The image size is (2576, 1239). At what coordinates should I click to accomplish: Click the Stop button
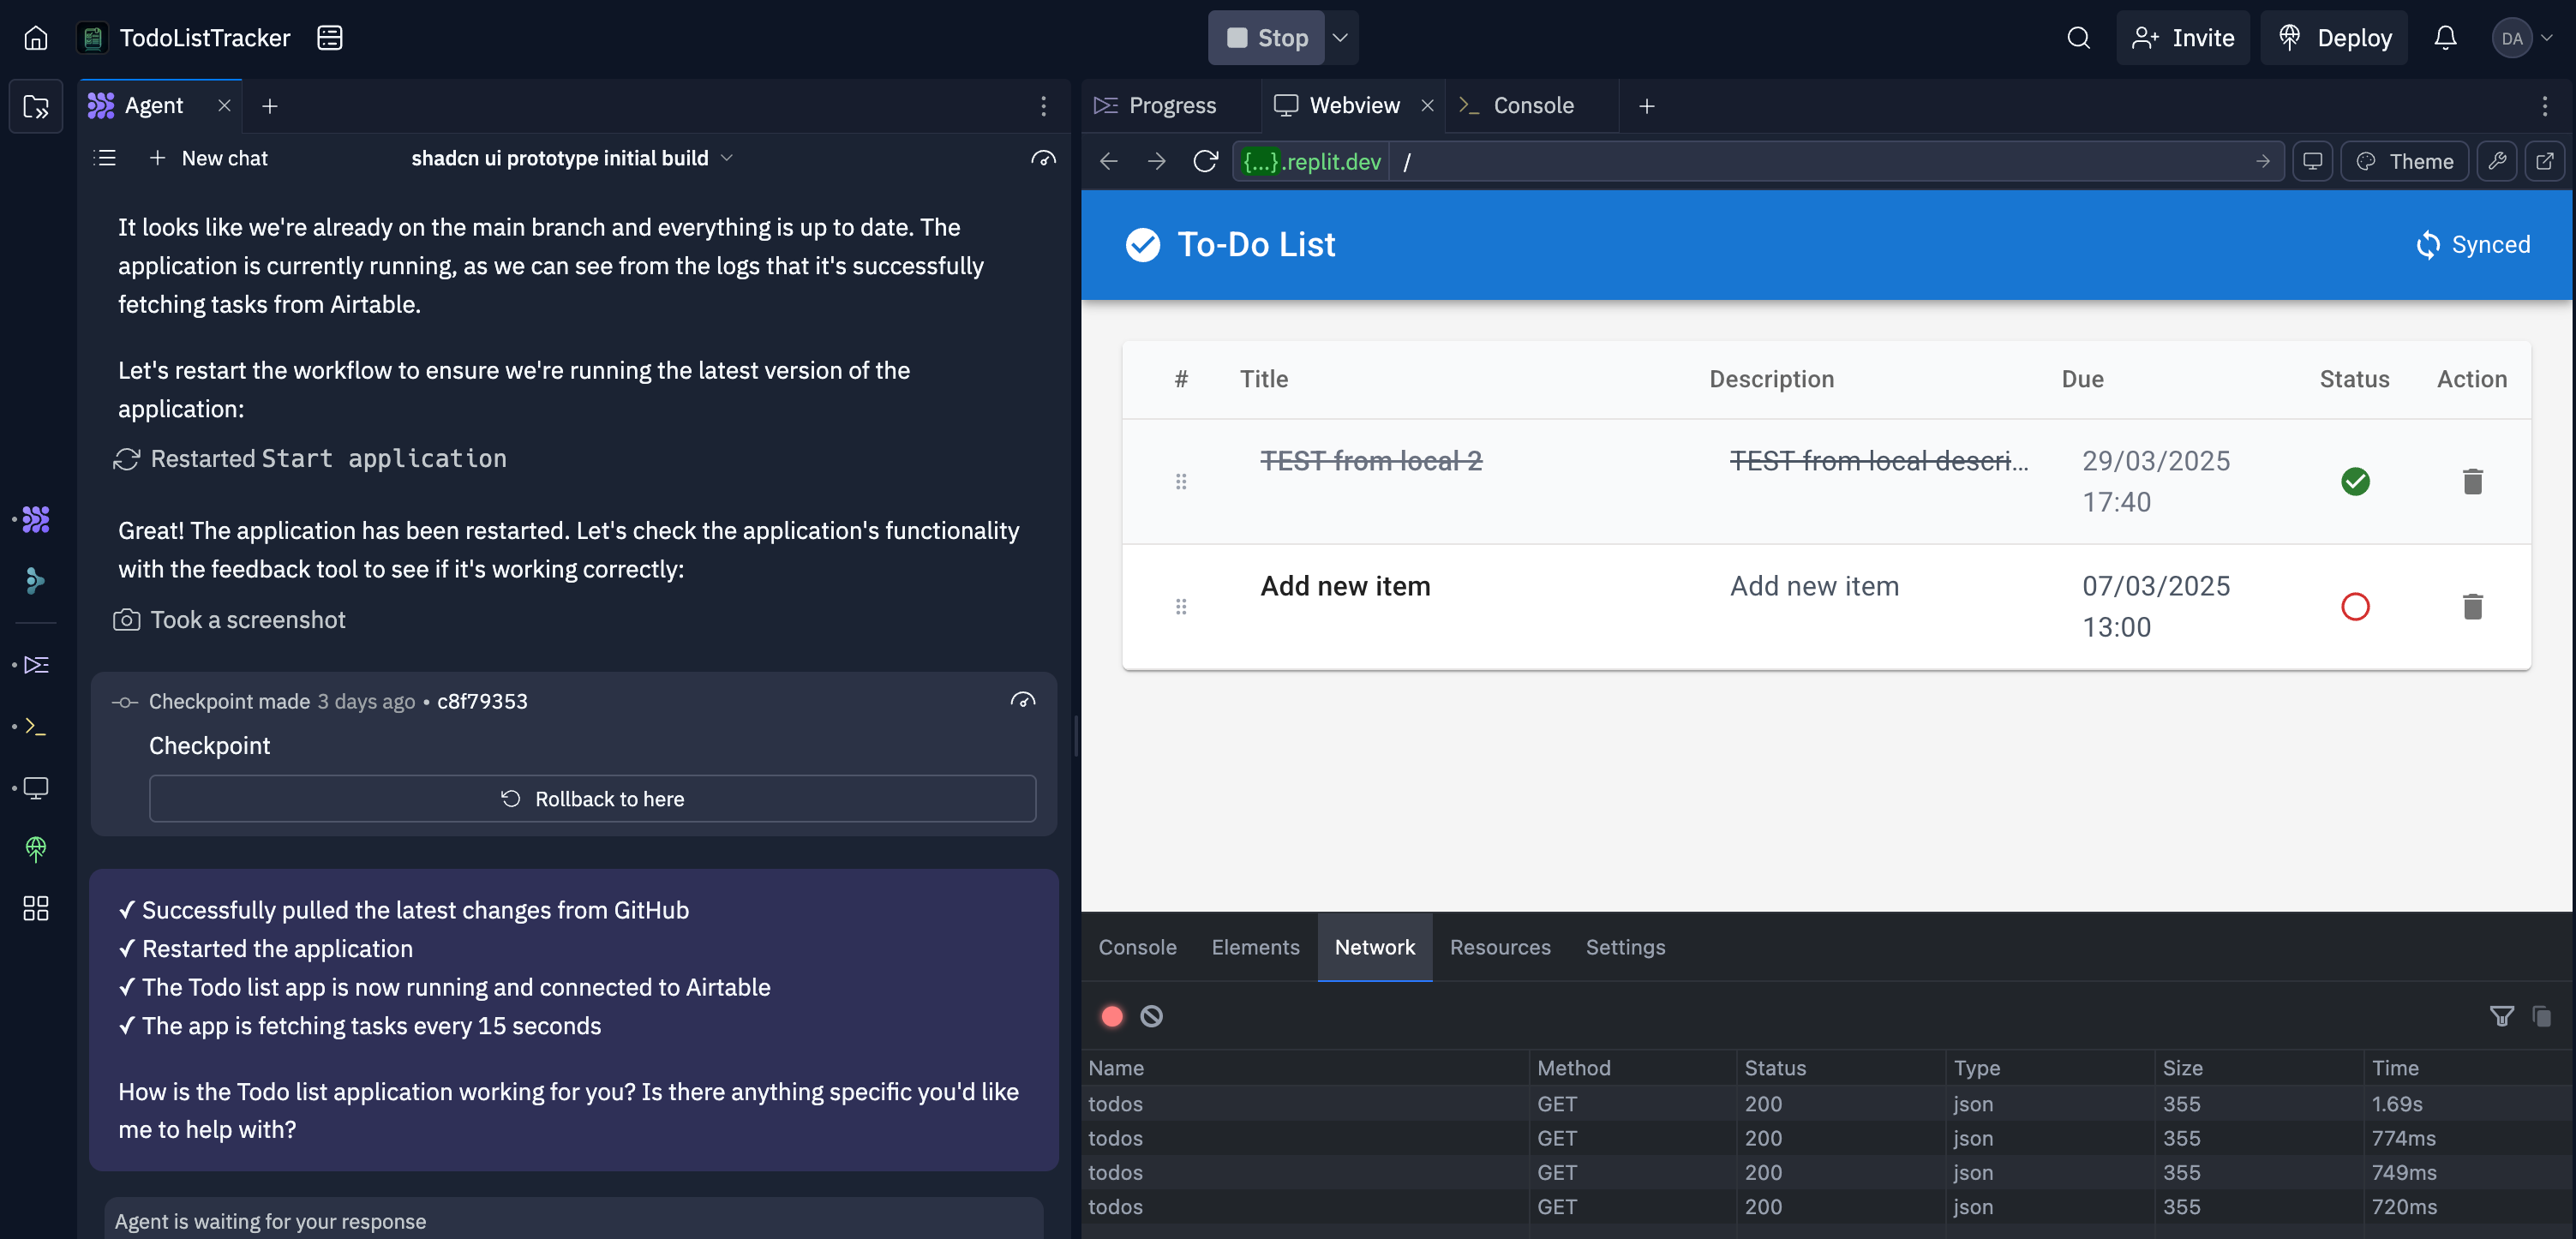click(1266, 38)
